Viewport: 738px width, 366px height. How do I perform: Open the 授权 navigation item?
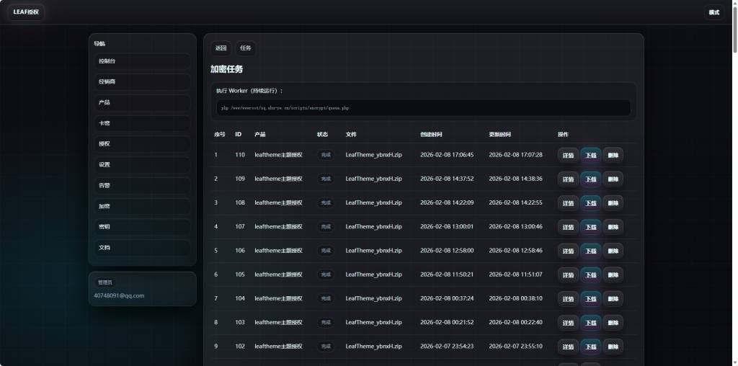(x=142, y=144)
